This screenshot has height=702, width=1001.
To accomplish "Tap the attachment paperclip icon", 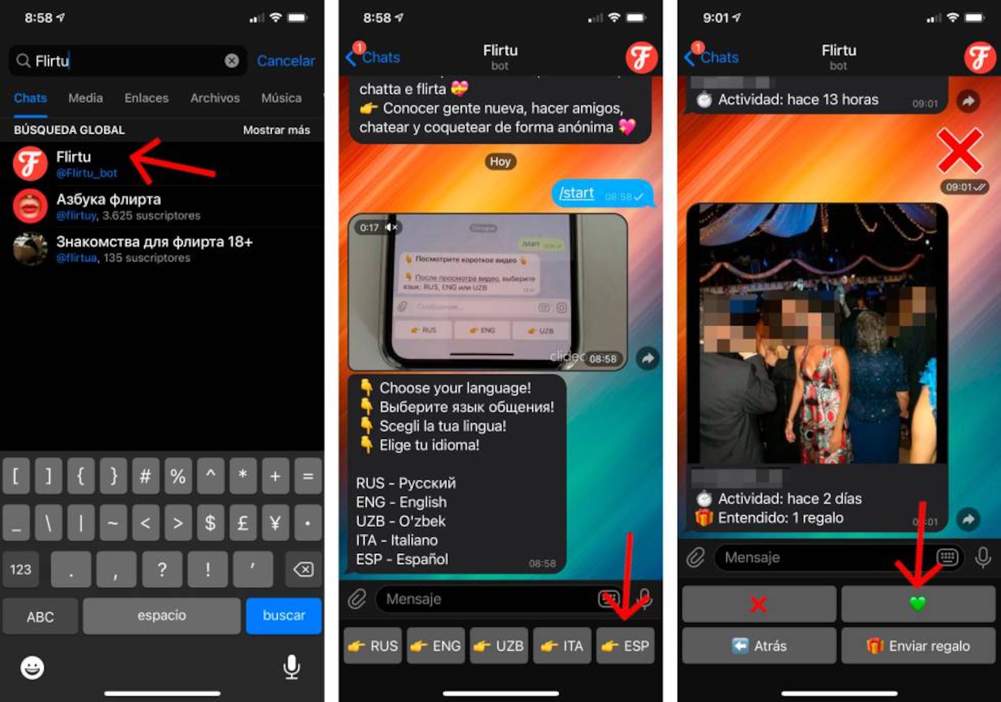I will [x=351, y=604].
